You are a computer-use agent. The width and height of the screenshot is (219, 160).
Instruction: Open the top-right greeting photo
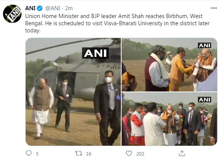tap(170, 65)
